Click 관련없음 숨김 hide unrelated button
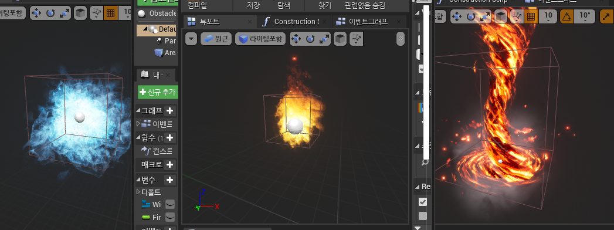 pos(365,5)
